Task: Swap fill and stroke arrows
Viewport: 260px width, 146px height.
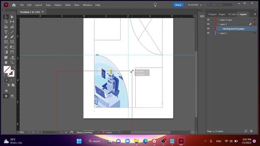Action: (14, 67)
